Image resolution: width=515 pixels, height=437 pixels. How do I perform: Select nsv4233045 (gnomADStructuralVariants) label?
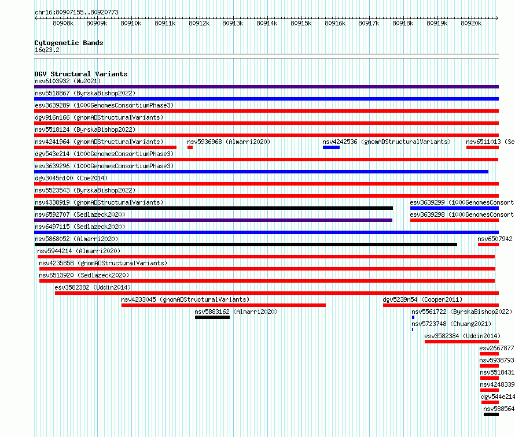click(185, 299)
